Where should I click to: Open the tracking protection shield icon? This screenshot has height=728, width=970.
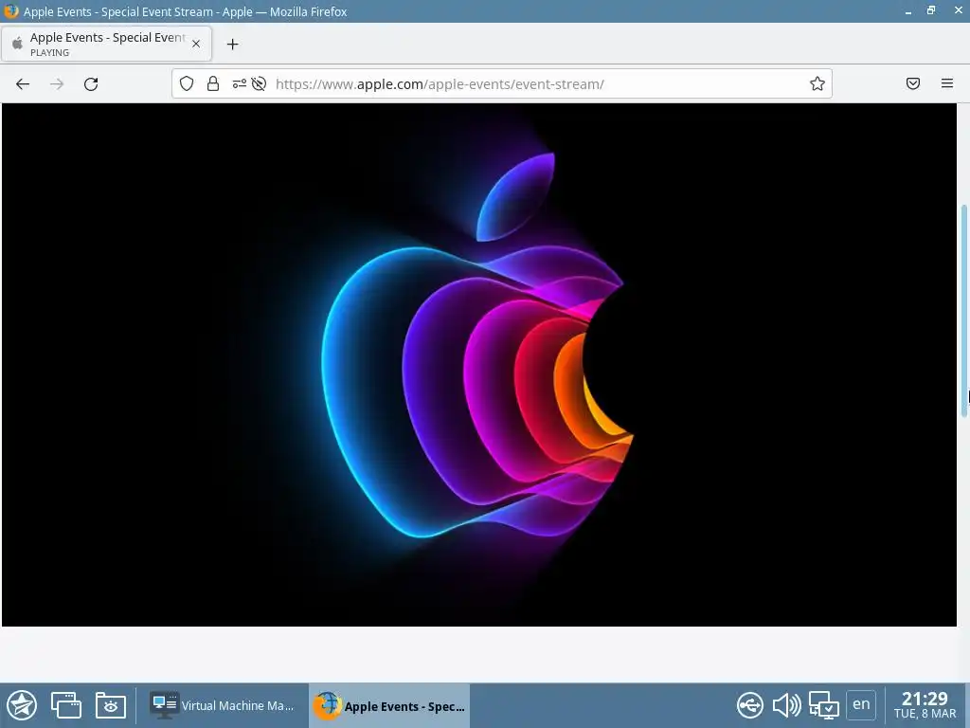pyautogui.click(x=187, y=83)
